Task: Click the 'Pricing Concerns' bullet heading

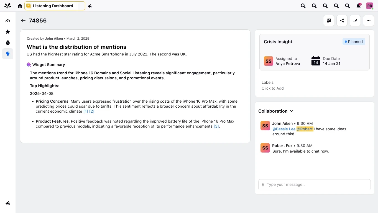Action: 52,101
